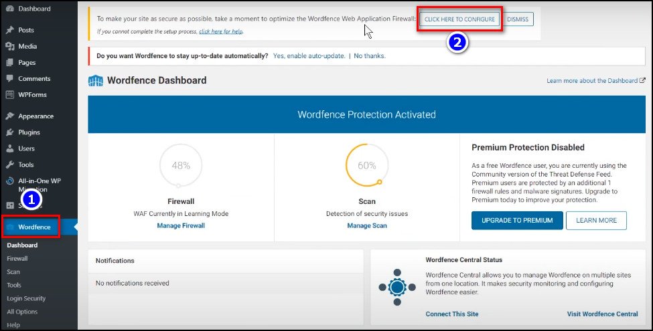Screen dimensions: 653x331
Task: Open the Dashboard menu icon
Action: [10, 9]
